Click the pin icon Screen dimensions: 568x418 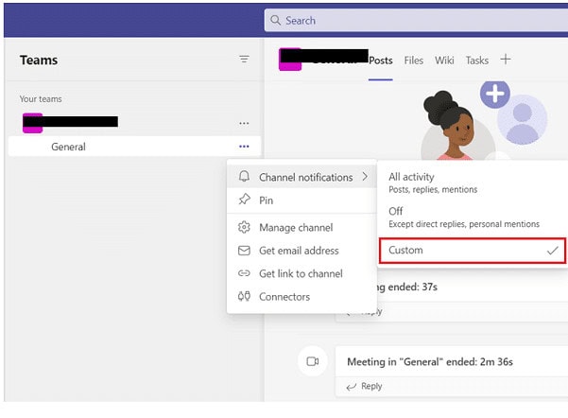point(244,200)
